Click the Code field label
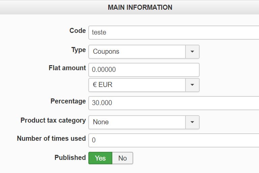The image size is (259, 173). 78,31
